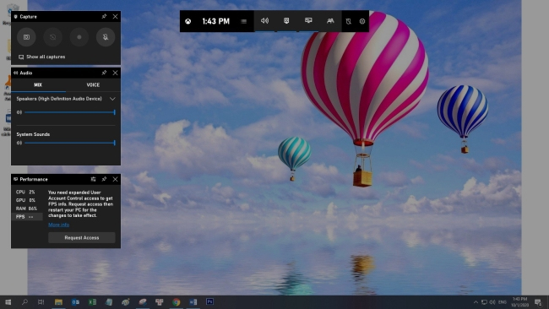Click record last 30 seconds button
This screenshot has height=309, width=549.
tap(53, 37)
